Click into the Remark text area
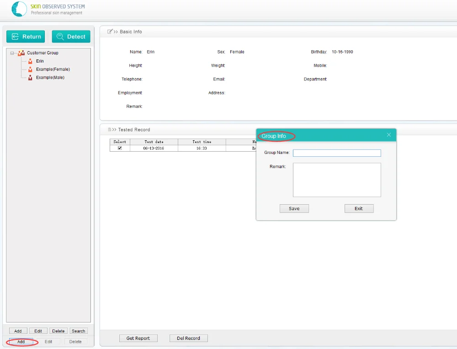 click(x=337, y=180)
